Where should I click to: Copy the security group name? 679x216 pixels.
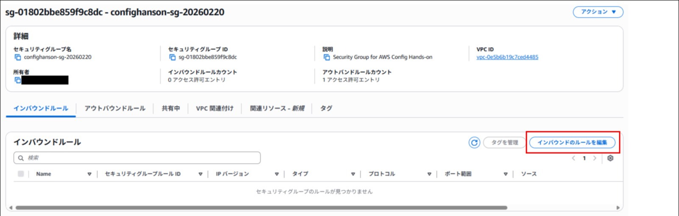17,57
